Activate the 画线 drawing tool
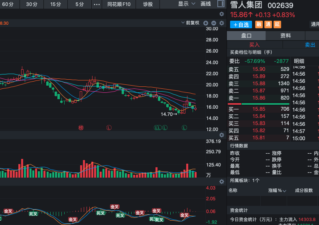The image size is (319, 225). (x=206, y=4)
